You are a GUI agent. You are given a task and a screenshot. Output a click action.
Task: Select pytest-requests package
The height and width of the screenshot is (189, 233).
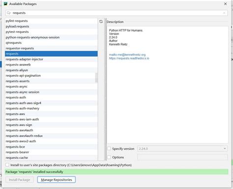(51, 32)
